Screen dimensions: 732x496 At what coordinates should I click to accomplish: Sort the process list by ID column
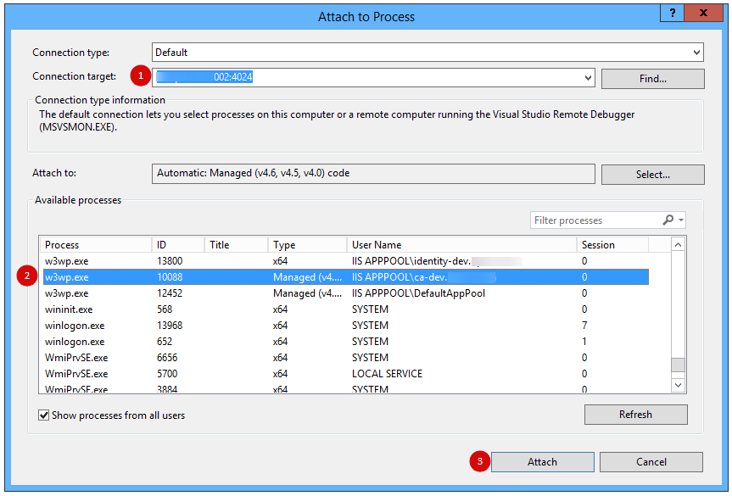[x=178, y=244]
